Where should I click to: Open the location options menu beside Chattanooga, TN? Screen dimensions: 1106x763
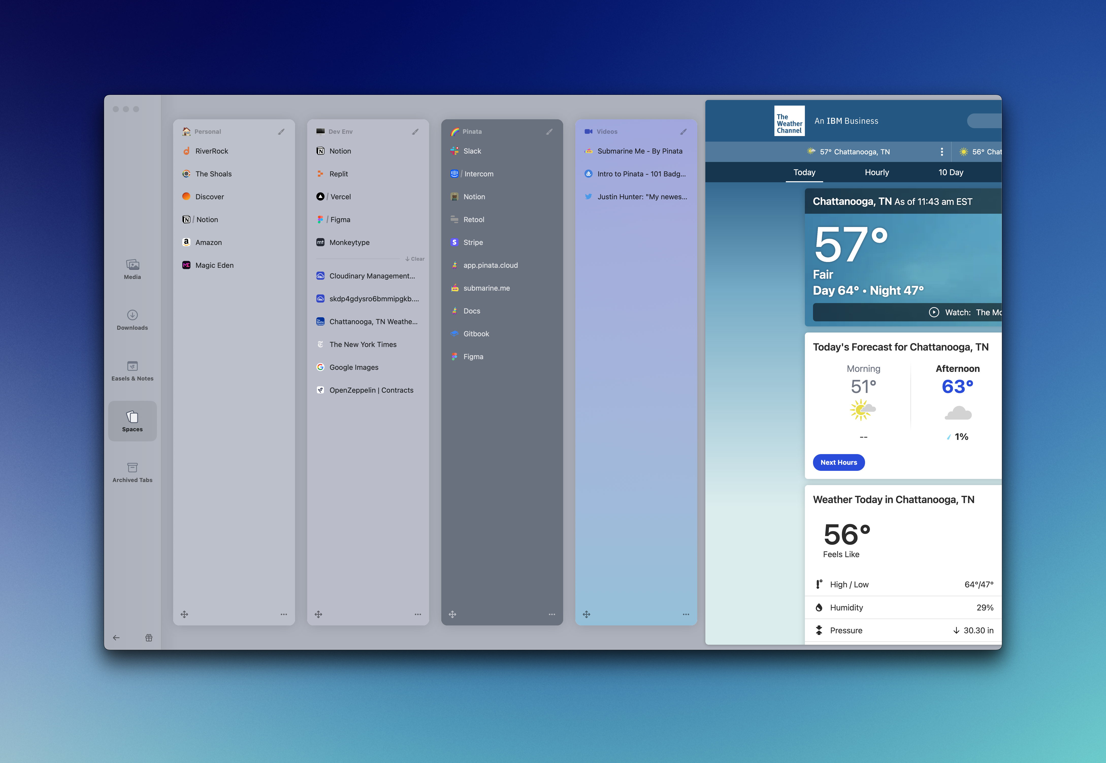[941, 152]
